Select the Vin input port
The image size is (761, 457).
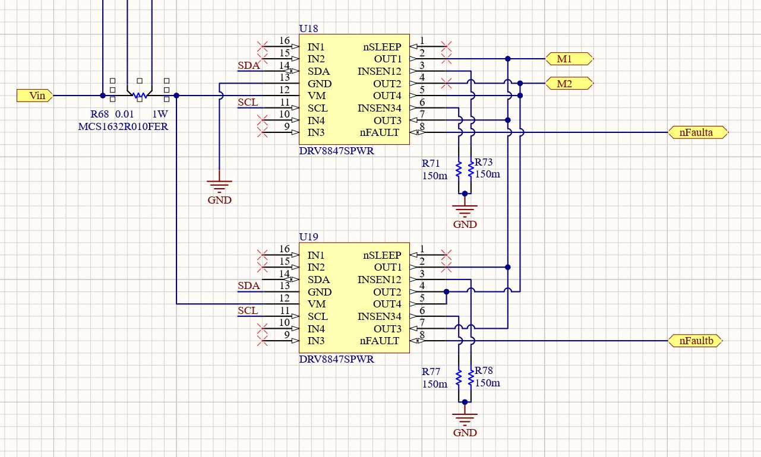pyautogui.click(x=35, y=95)
